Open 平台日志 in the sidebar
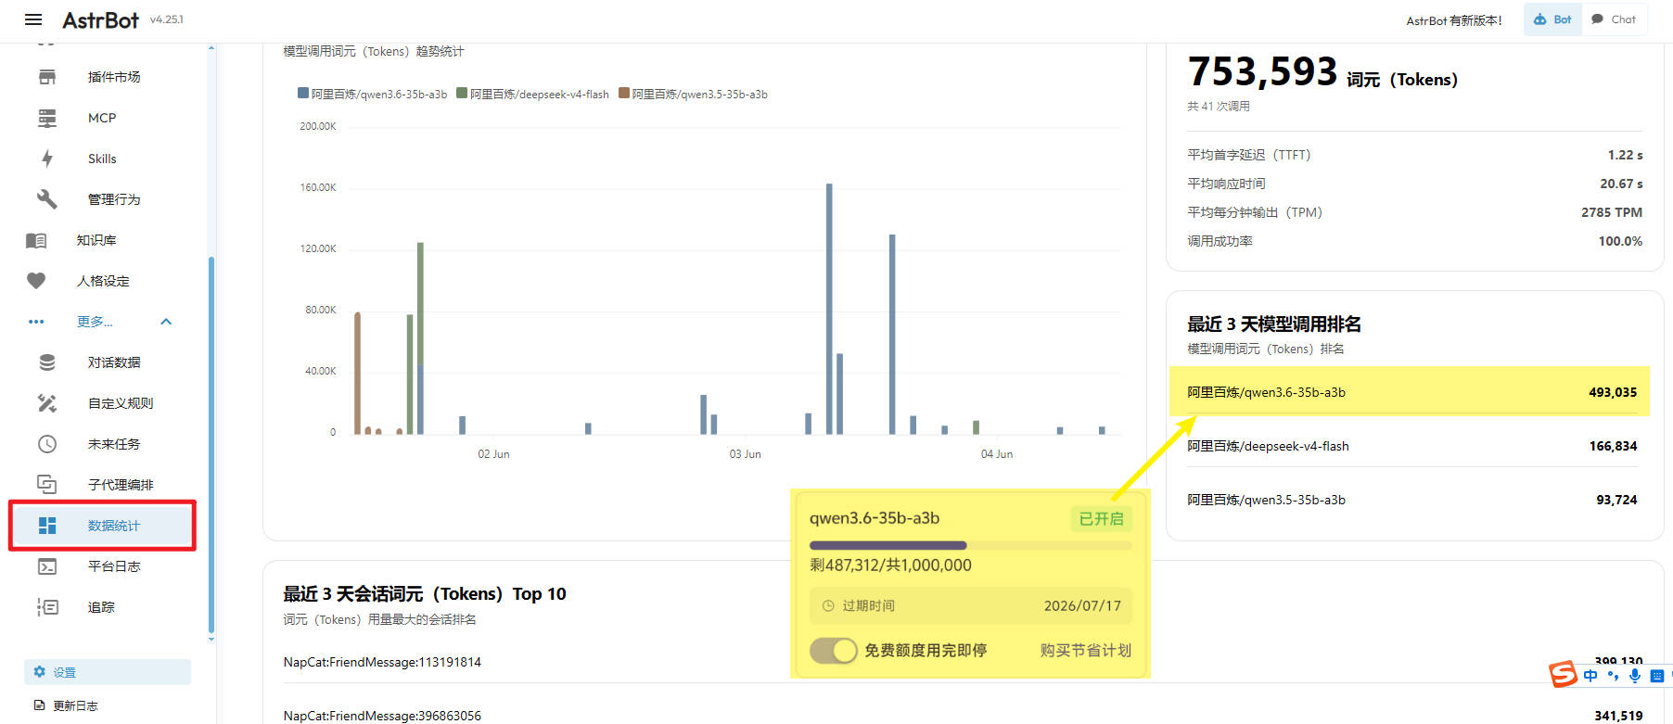Screen dimensions: 1673x724 click(x=114, y=566)
